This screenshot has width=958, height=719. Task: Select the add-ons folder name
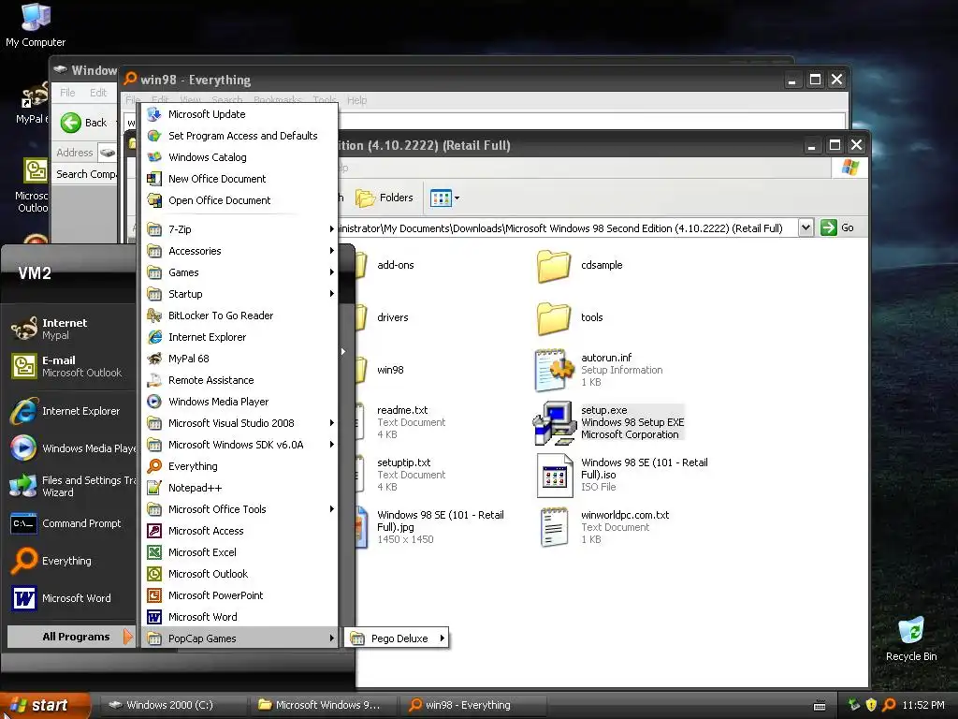point(396,265)
